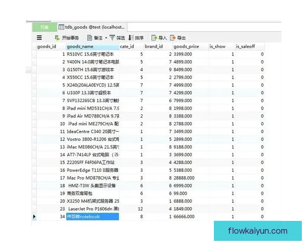This screenshot has width=307, height=246.
Task: Select the X550CC 15.6 goods_name cell
Action: point(93,77)
